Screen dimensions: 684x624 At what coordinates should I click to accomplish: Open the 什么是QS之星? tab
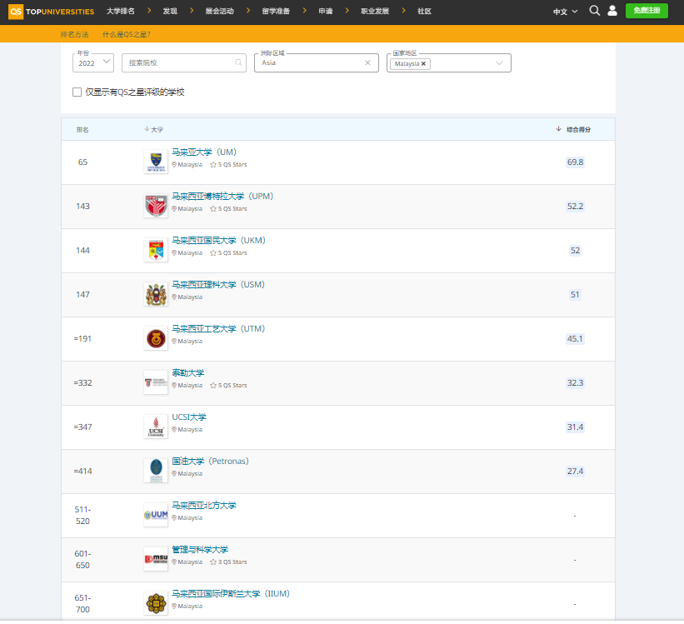pyautogui.click(x=127, y=34)
